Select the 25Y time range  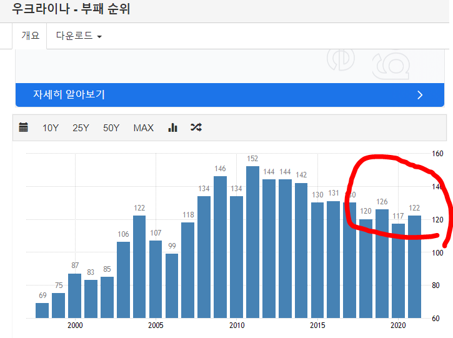click(81, 127)
